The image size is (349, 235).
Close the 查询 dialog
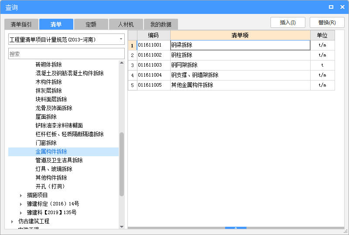[x=342, y=7]
